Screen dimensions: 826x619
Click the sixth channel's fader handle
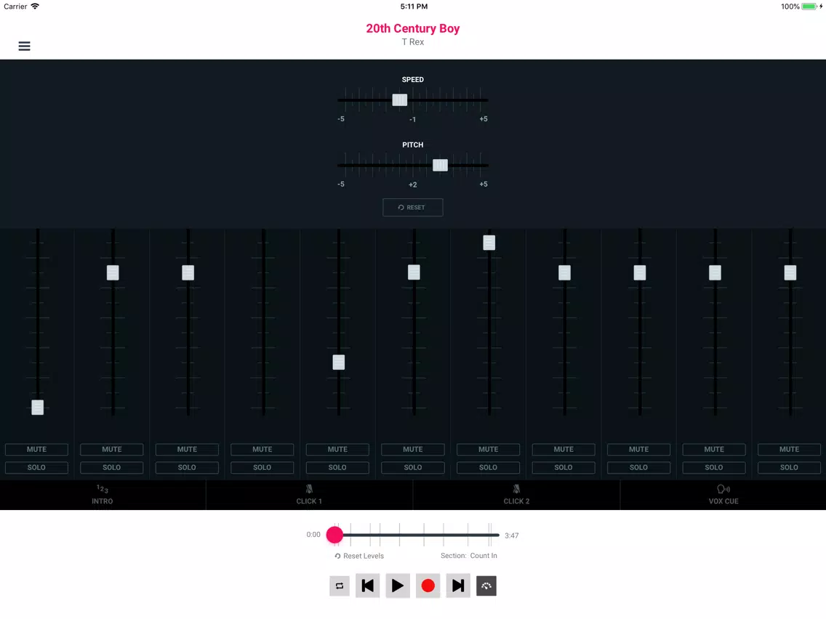click(414, 272)
